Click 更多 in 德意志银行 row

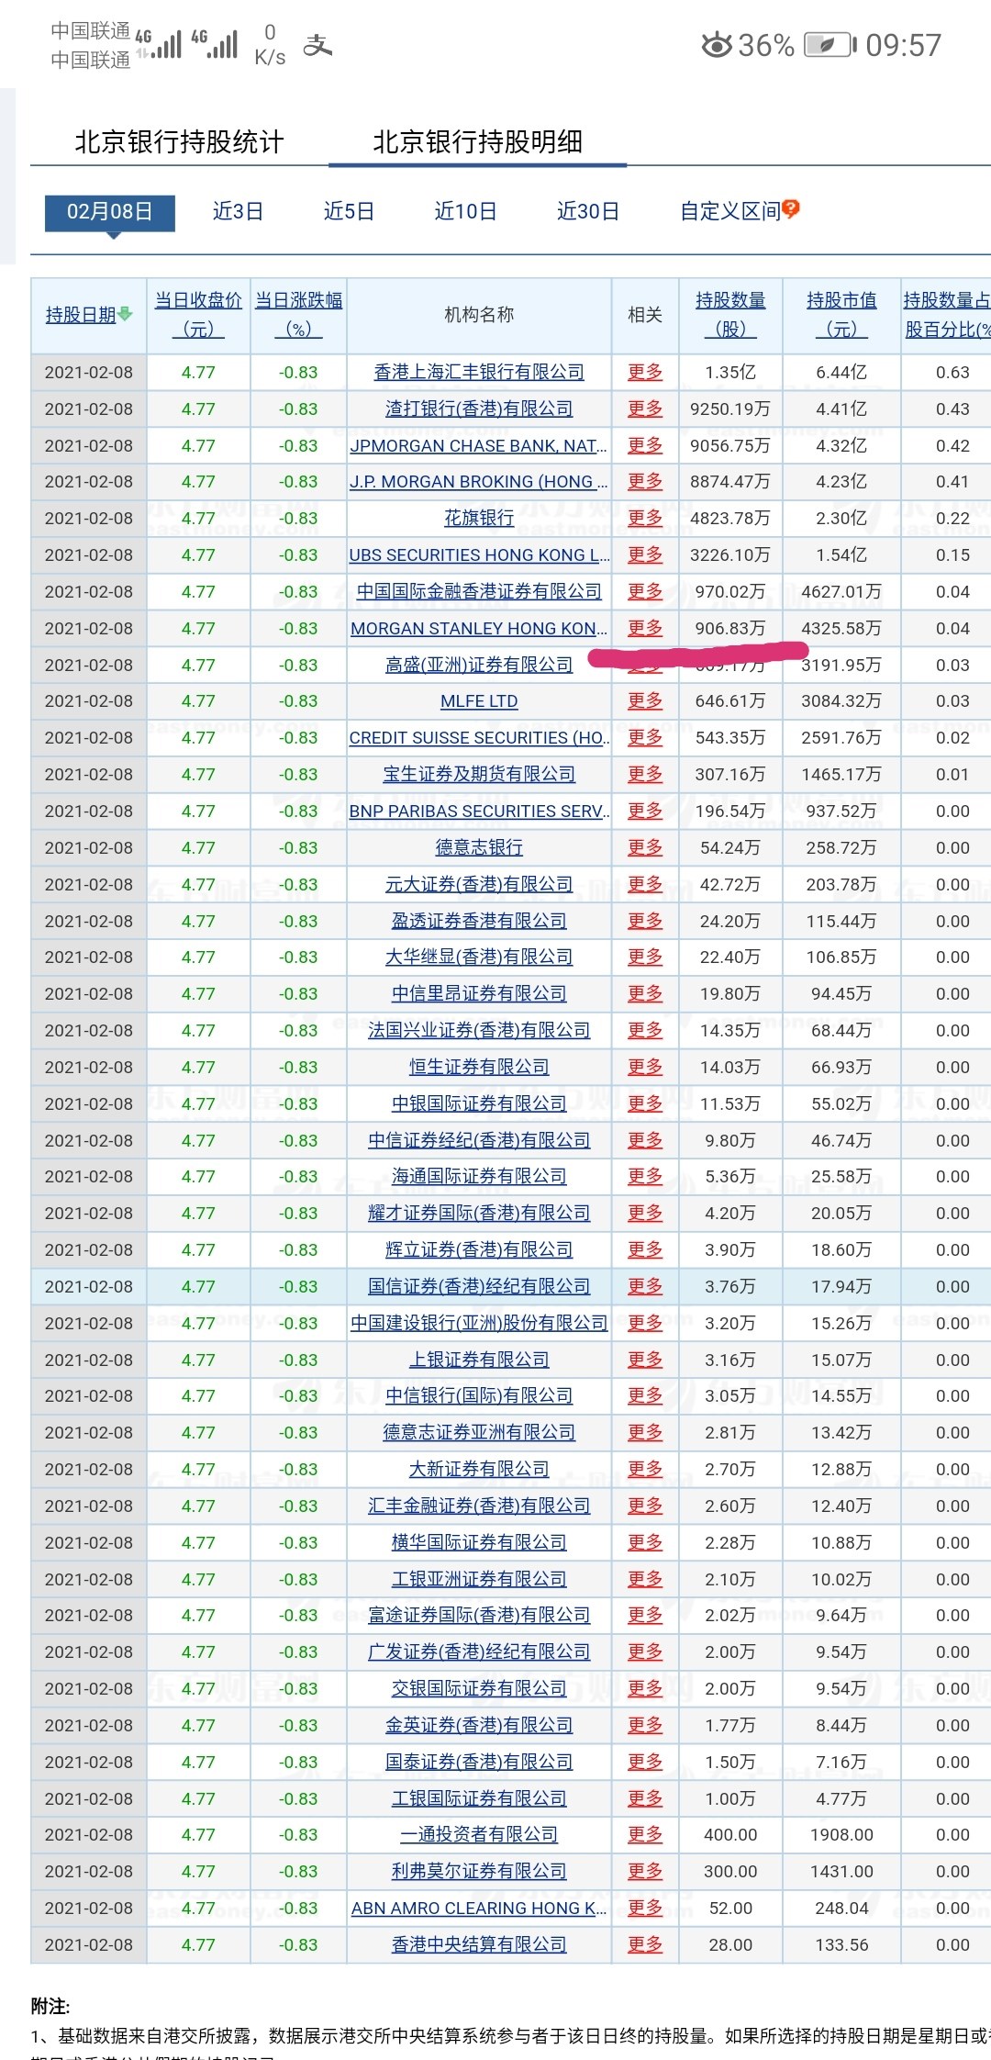(x=645, y=848)
